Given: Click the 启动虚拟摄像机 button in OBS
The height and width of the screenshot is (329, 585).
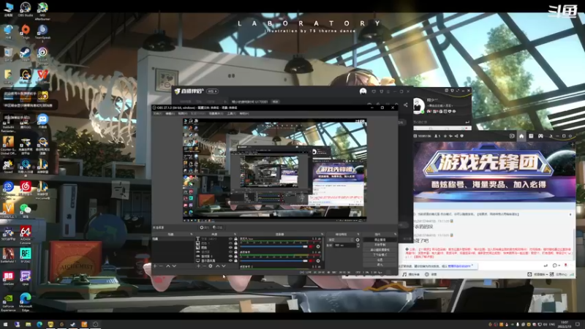Looking at the screenshot, I should 380,250.
